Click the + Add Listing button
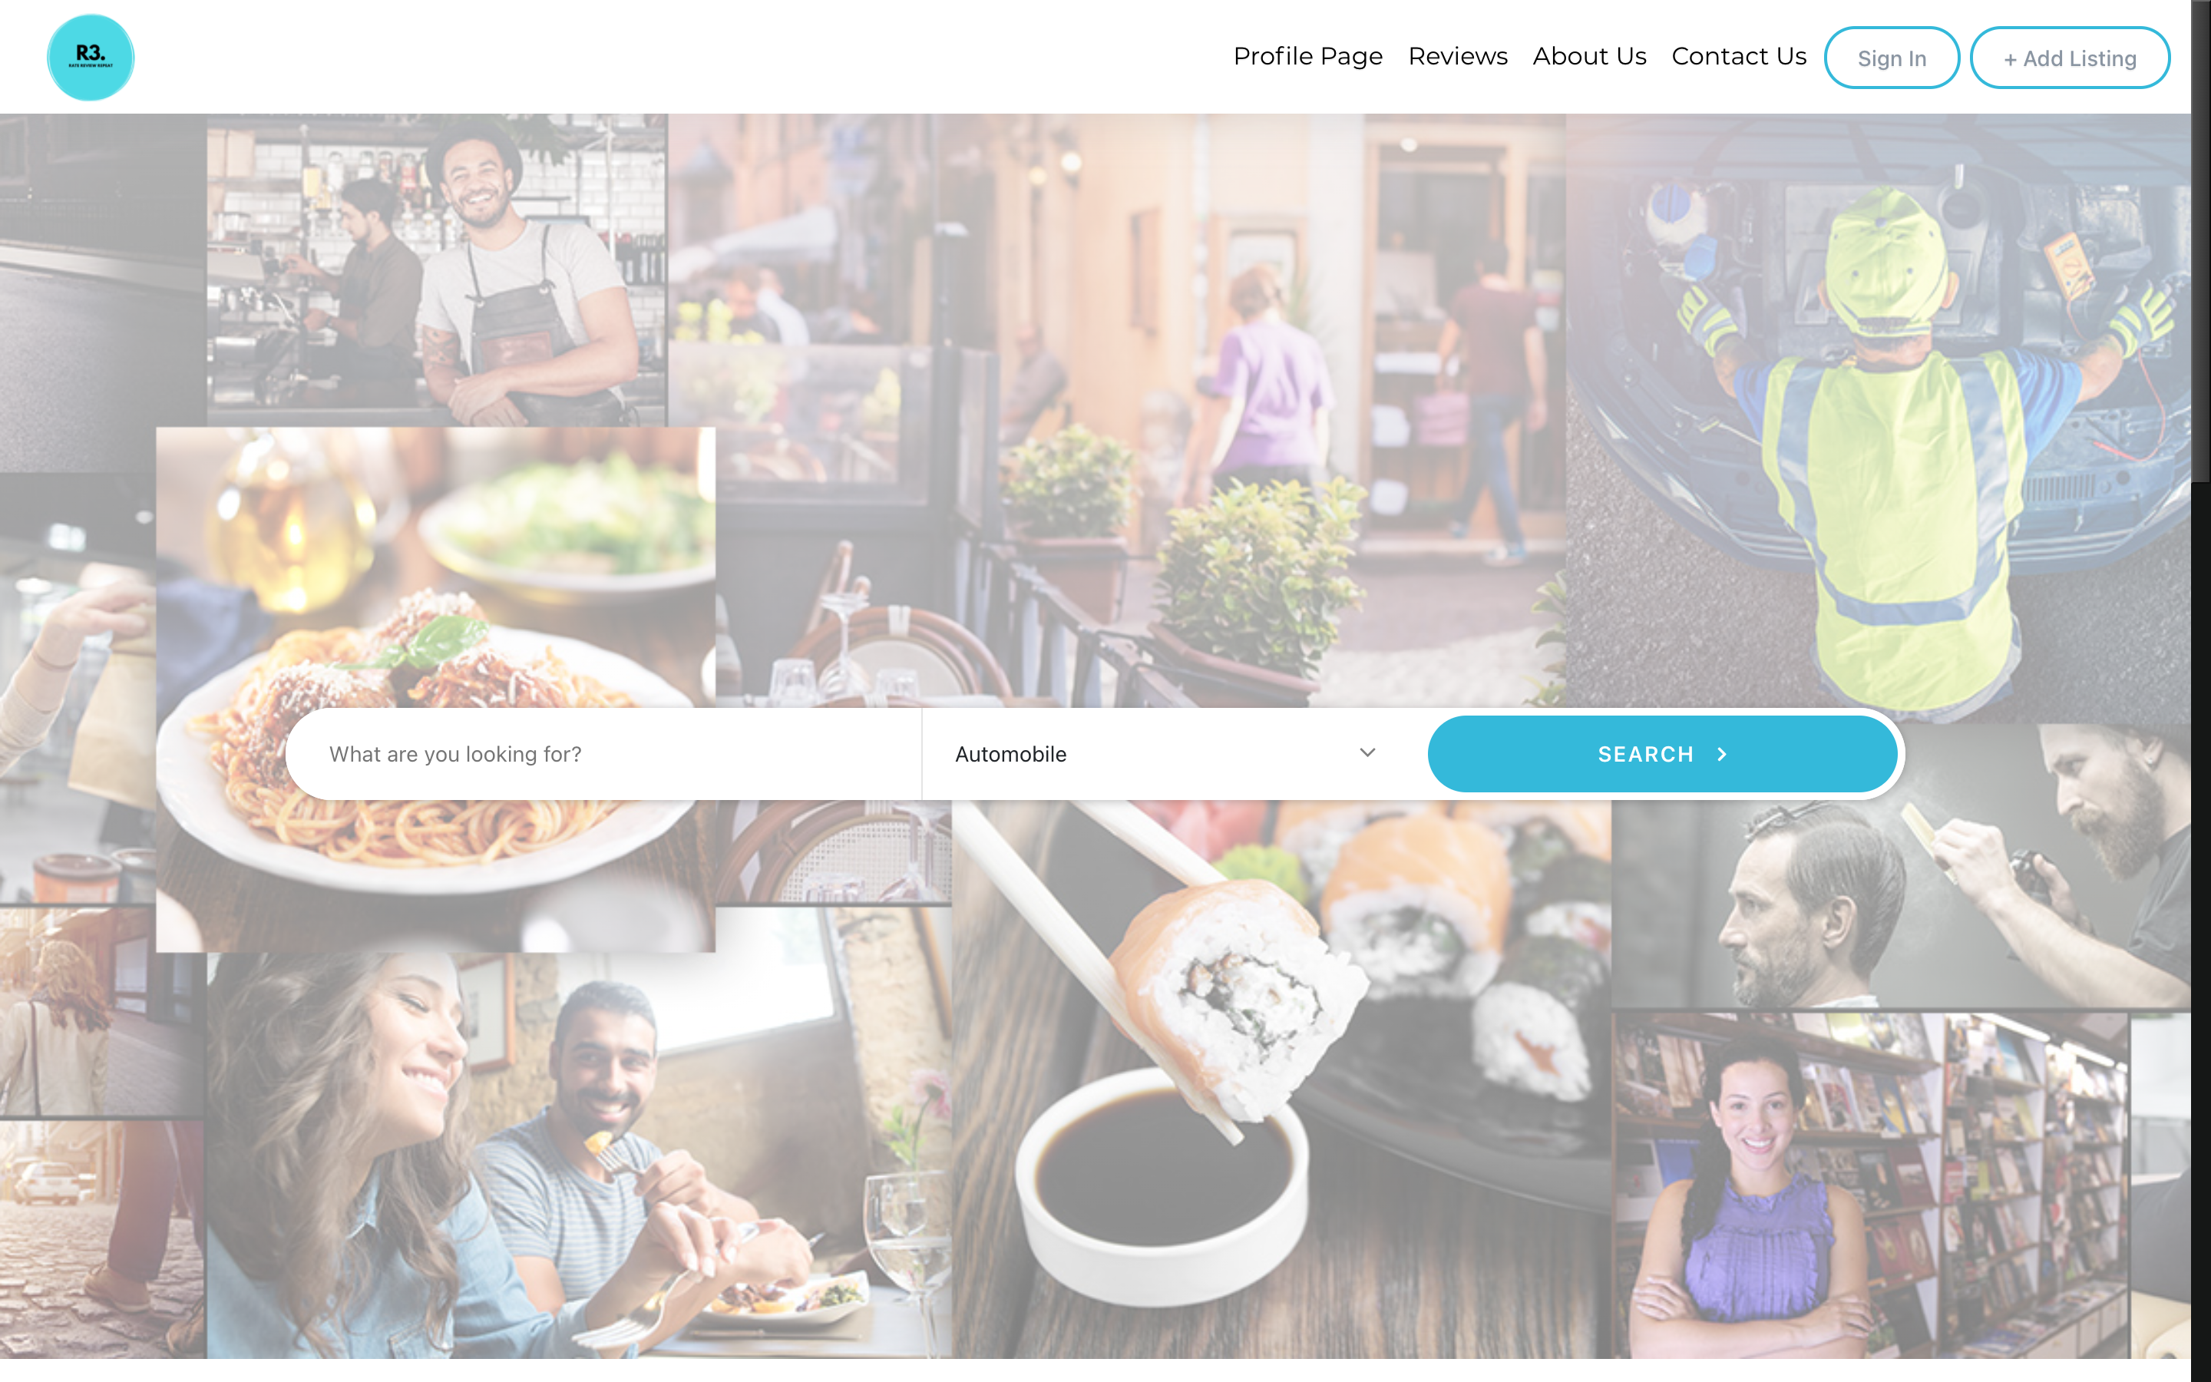Screen dimensions: 2211x1382 (2070, 58)
